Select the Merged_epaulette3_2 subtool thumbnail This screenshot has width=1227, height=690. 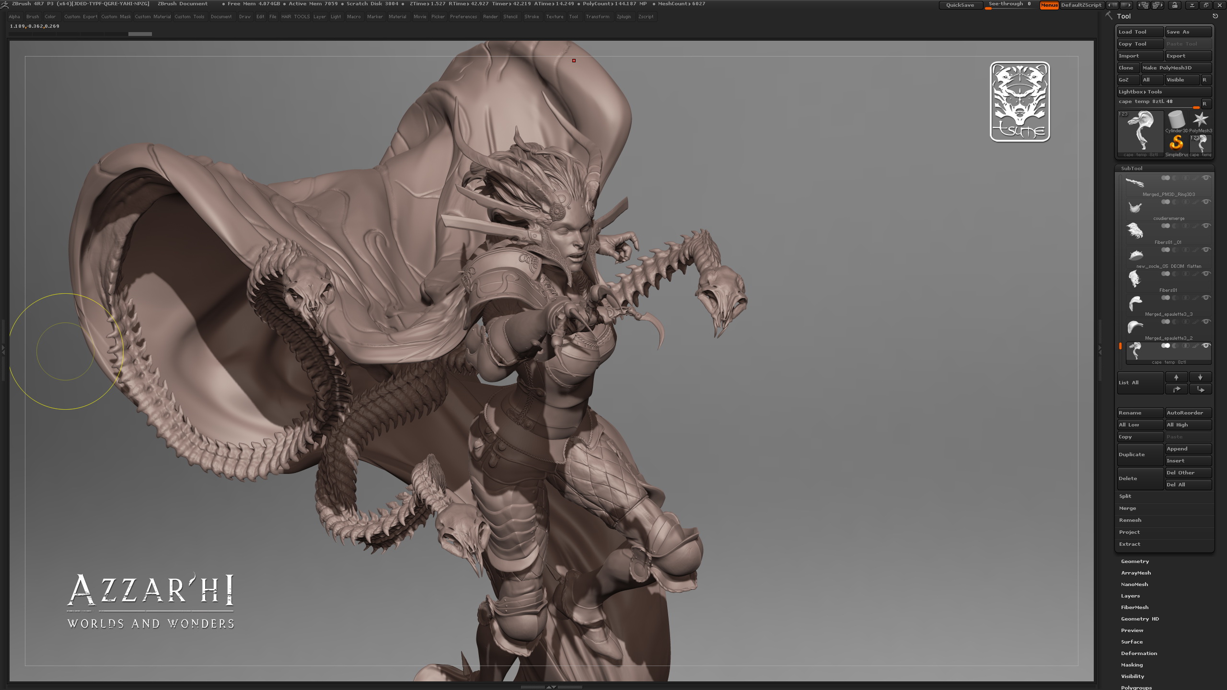click(1135, 327)
